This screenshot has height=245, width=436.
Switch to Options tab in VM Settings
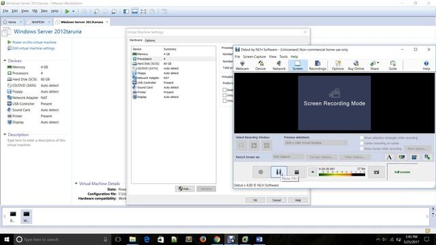point(150,41)
